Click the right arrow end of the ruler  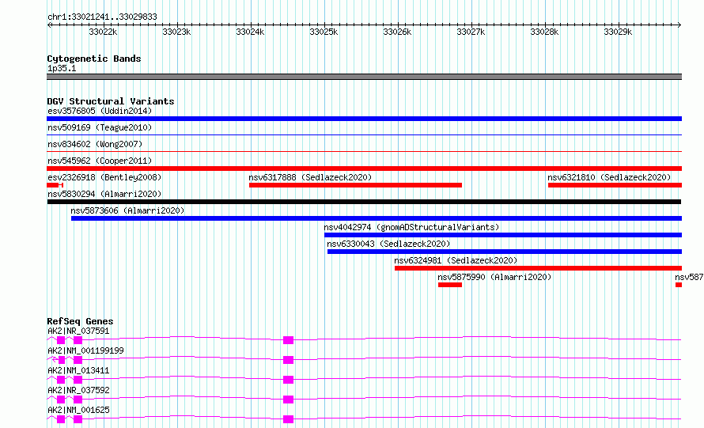point(679,25)
